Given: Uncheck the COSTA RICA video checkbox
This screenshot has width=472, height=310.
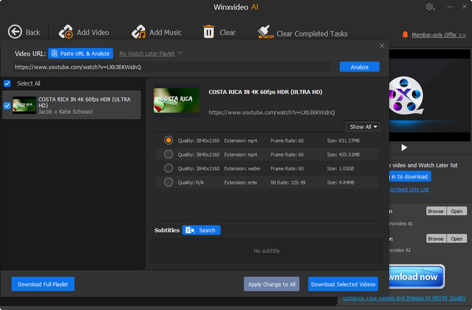Looking at the screenshot, I should (x=7, y=106).
